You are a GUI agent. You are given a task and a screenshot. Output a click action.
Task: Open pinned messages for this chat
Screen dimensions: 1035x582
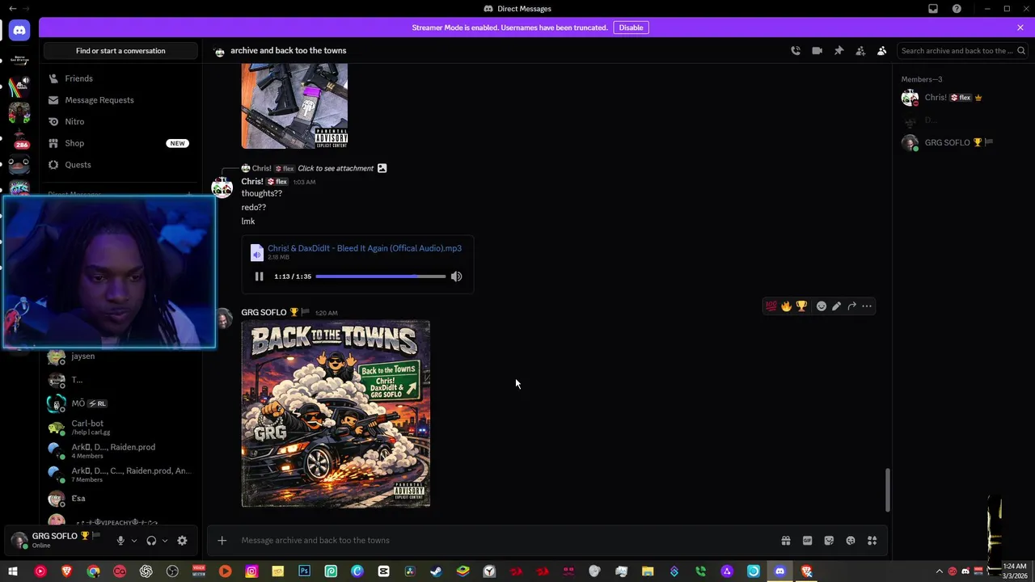pyautogui.click(x=839, y=51)
